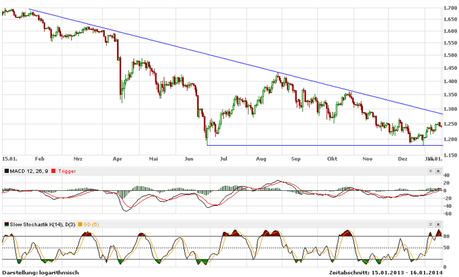Image resolution: width=459 pixels, height=277 pixels.
Task: Select the MACD 12, 26, 9 label
Action: [29, 170]
